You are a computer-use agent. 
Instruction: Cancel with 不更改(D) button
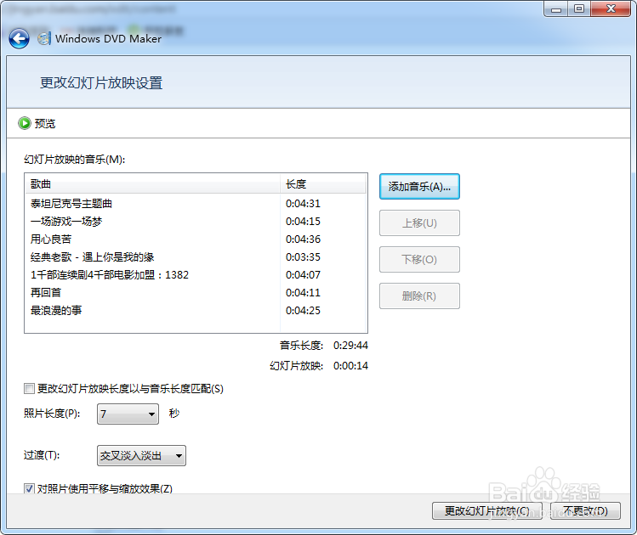pos(585,510)
